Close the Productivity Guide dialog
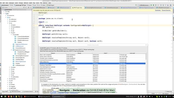This screenshot has height=98, width=174. [146, 45]
